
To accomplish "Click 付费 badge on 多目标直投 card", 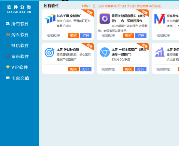I will click(89, 46).
